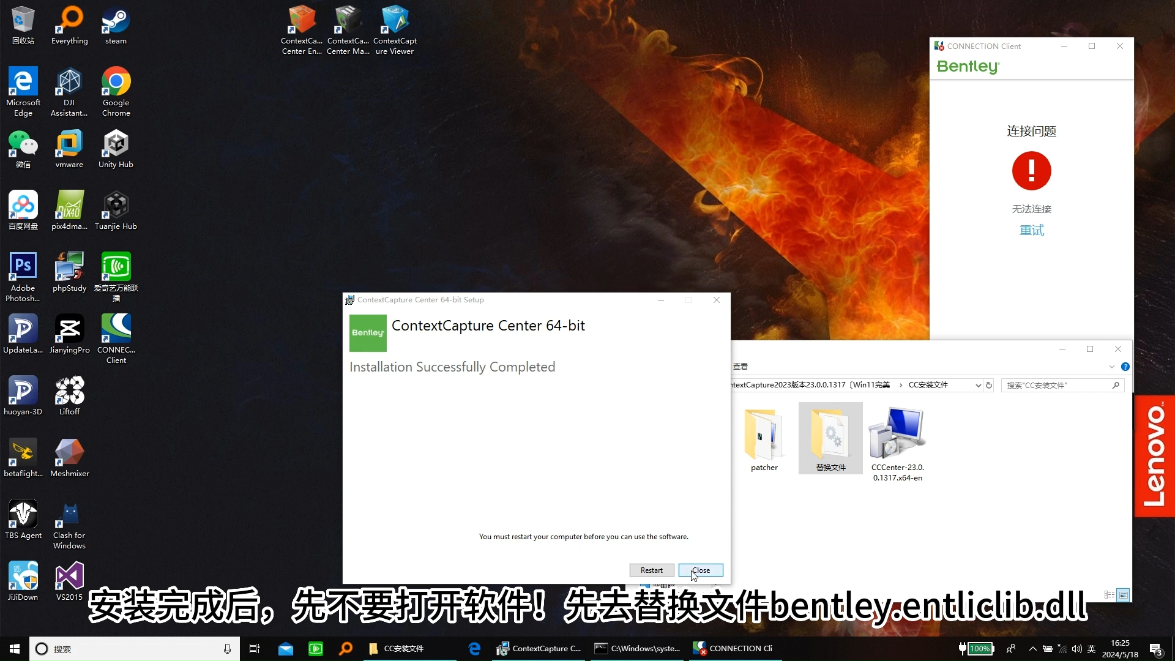Open the Recycle Bin desktop icon
The image size is (1175, 661).
pyautogui.click(x=23, y=26)
